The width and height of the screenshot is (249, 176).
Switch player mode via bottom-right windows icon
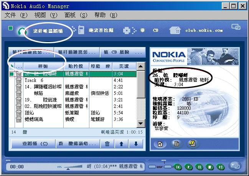point(235,166)
